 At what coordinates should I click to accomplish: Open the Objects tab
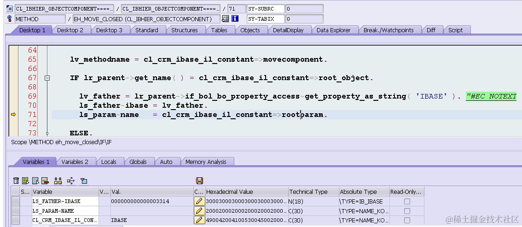point(250,30)
